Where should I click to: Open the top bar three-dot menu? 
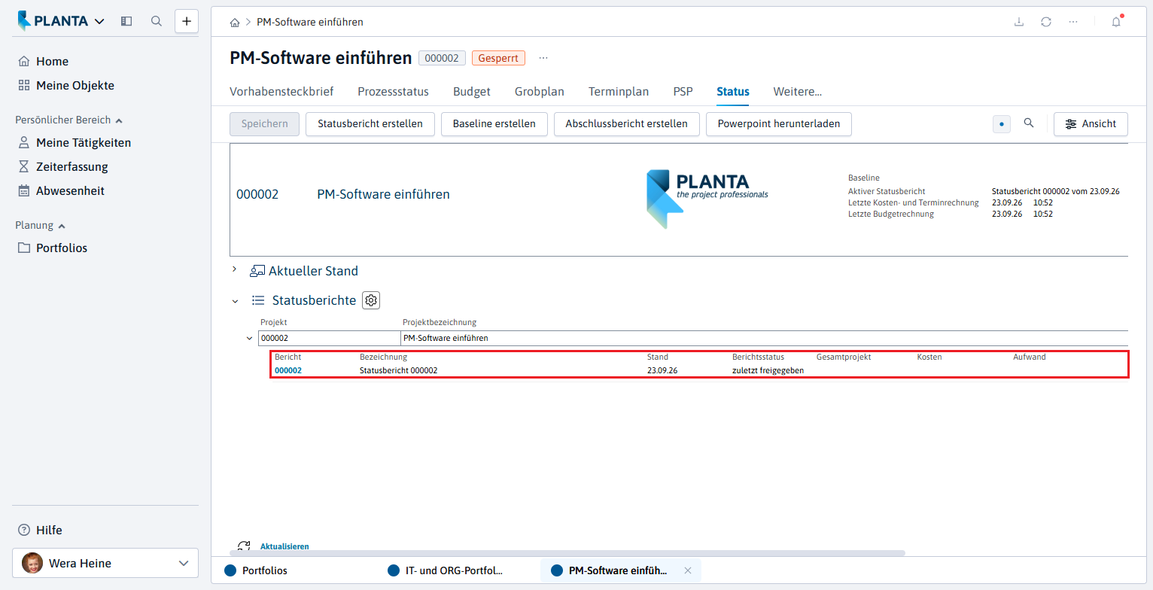click(x=1073, y=22)
